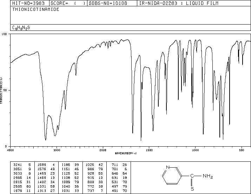Select peak table entry 1089

click(66, 182)
